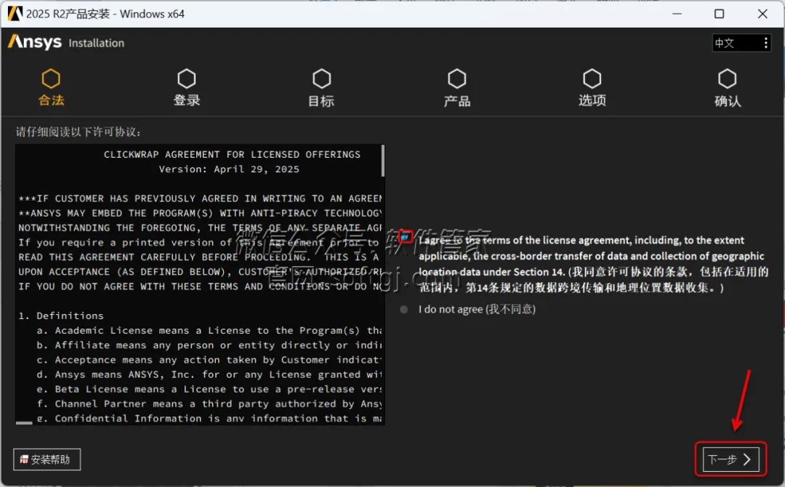Open the 安装帮助 PDF help button
This screenshot has height=487, width=785.
(x=47, y=459)
